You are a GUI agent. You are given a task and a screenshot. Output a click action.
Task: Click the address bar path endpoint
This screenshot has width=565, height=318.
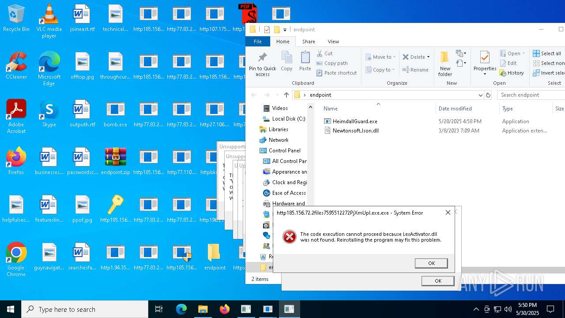click(320, 95)
